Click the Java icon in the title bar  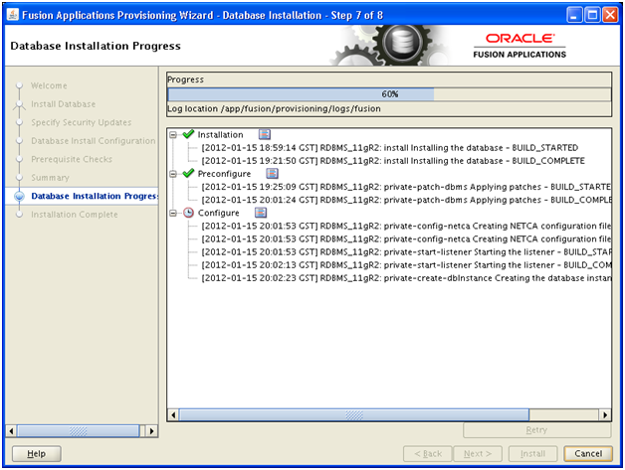pyautogui.click(x=13, y=15)
